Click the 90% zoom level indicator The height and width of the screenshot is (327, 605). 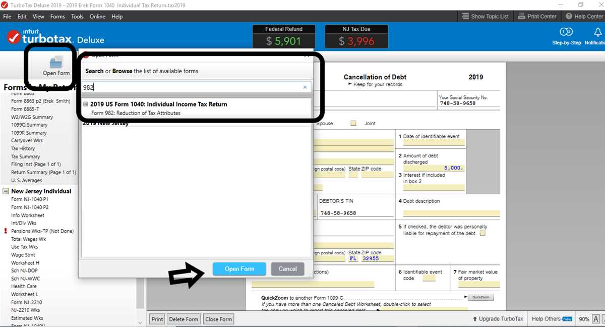[x=584, y=319]
